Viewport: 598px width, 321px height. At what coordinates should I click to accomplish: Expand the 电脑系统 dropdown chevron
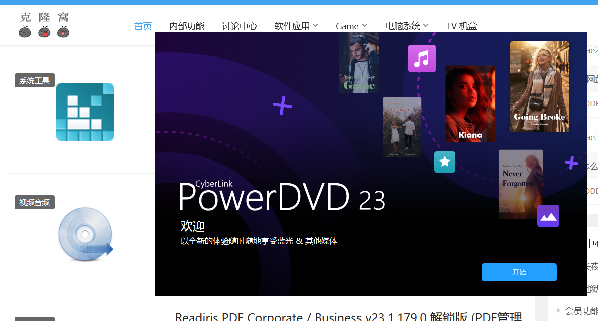tap(426, 25)
